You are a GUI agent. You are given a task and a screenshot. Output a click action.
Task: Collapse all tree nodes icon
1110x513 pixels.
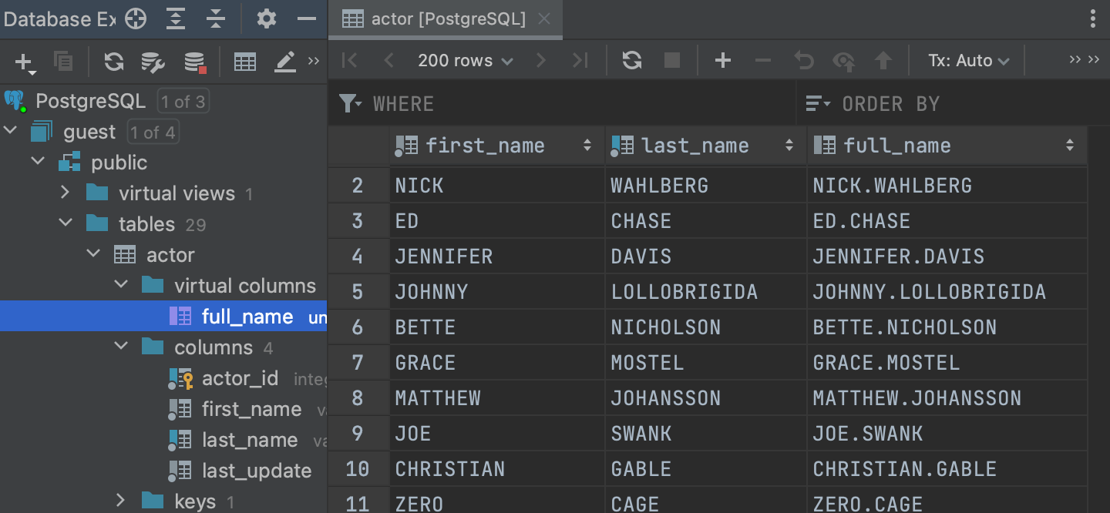click(216, 19)
